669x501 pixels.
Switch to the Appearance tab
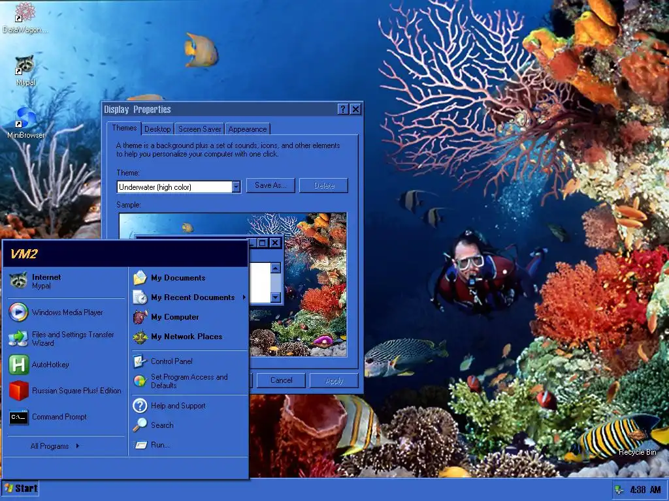pyautogui.click(x=248, y=129)
